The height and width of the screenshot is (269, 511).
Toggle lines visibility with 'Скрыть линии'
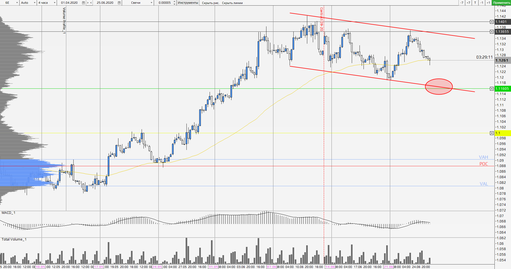[232, 3]
